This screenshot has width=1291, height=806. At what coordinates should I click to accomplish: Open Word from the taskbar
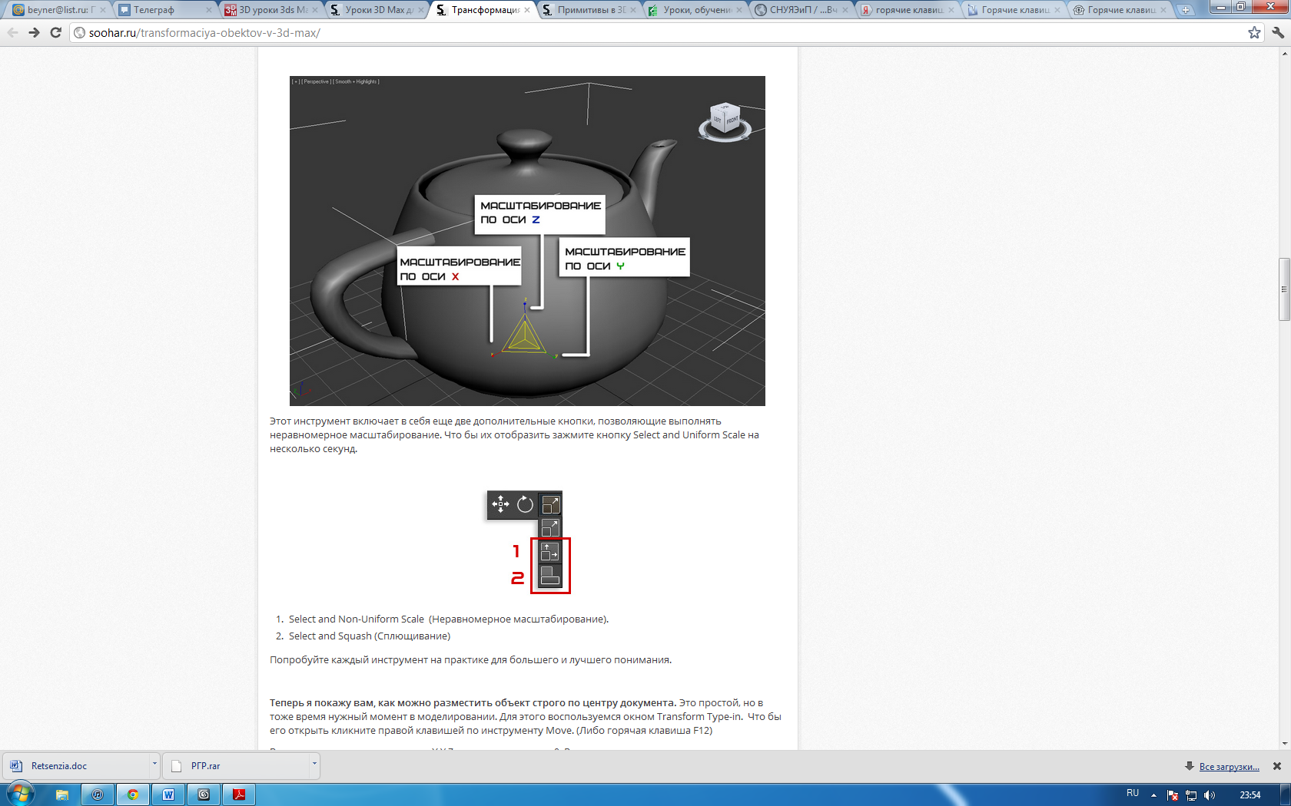point(168,794)
